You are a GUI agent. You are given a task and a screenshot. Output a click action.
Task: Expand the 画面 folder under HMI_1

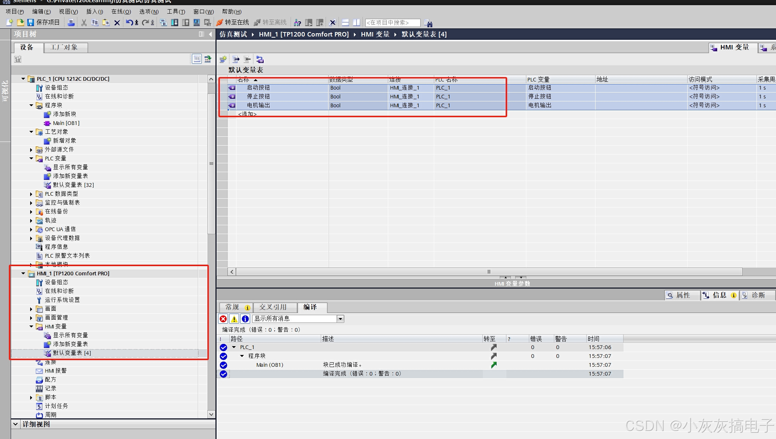[x=31, y=309]
